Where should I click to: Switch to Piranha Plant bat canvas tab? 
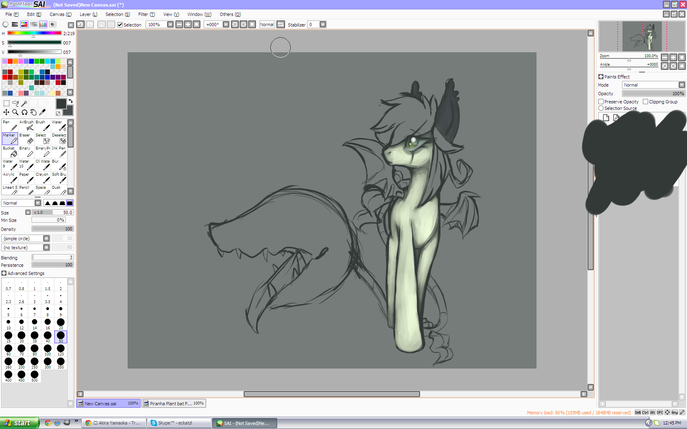173,404
